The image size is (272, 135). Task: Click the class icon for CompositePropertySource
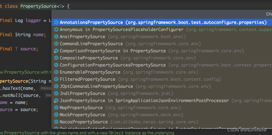click(56, 58)
